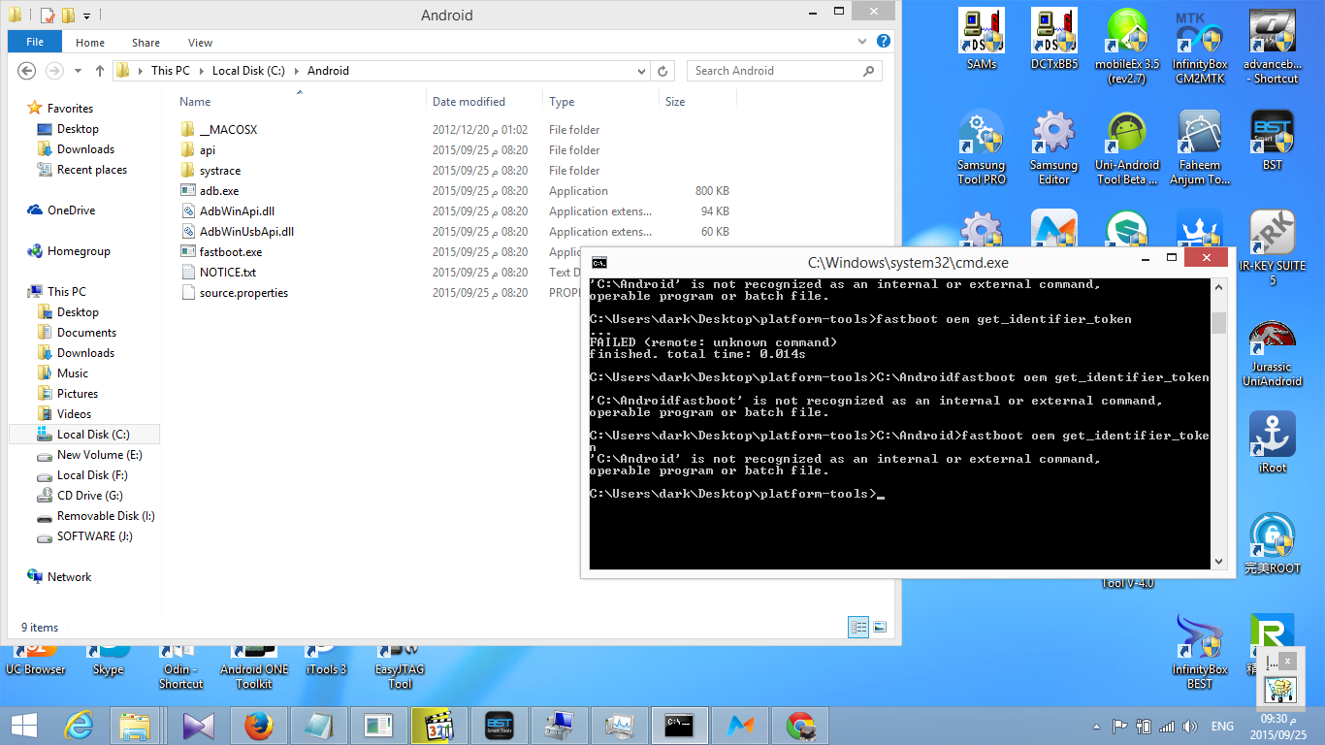1325x745 pixels.
Task: Launch the EasyJTAG Tool icon
Action: pyautogui.click(x=400, y=667)
